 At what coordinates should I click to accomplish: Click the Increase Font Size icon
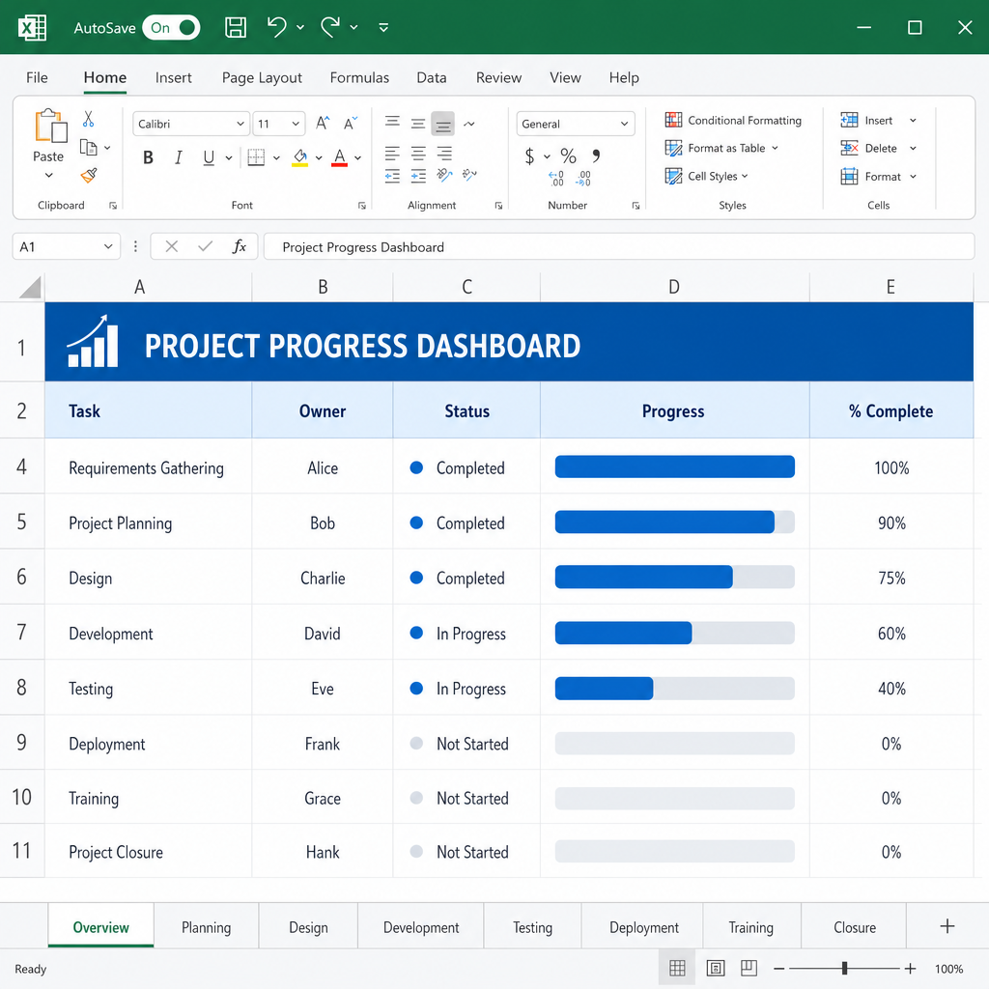pyautogui.click(x=323, y=123)
